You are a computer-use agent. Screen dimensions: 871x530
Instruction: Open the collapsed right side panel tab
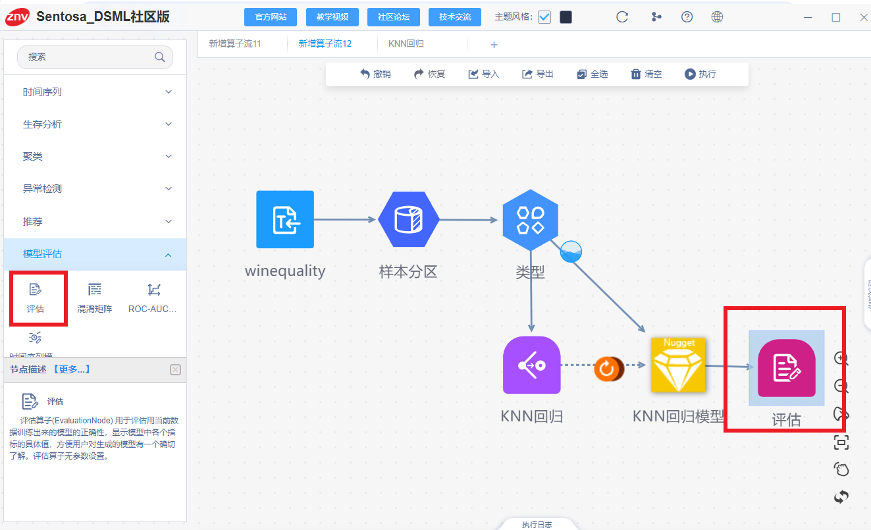pos(868,294)
